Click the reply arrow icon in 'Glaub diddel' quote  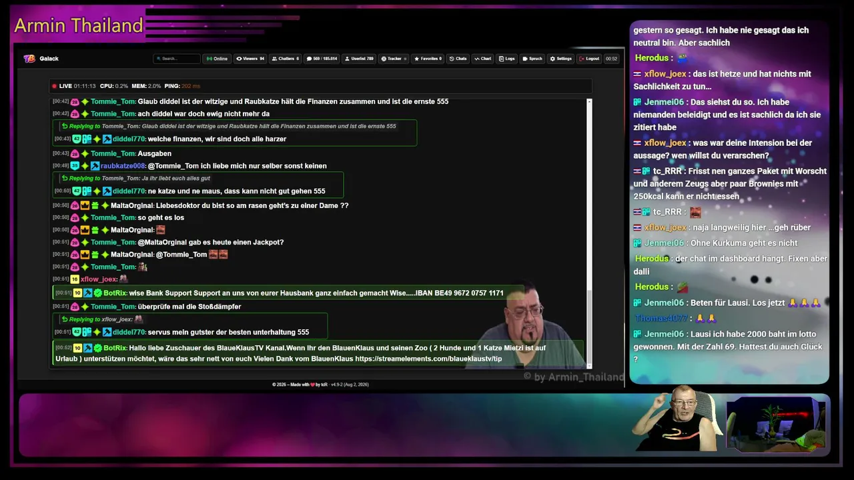[65, 126]
